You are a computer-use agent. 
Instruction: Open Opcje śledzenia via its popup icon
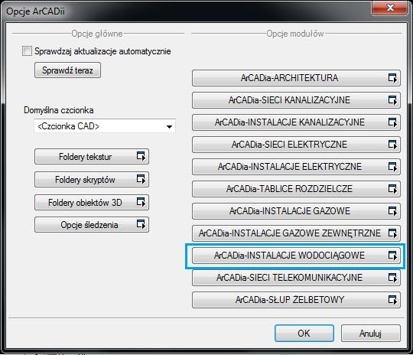point(141,224)
